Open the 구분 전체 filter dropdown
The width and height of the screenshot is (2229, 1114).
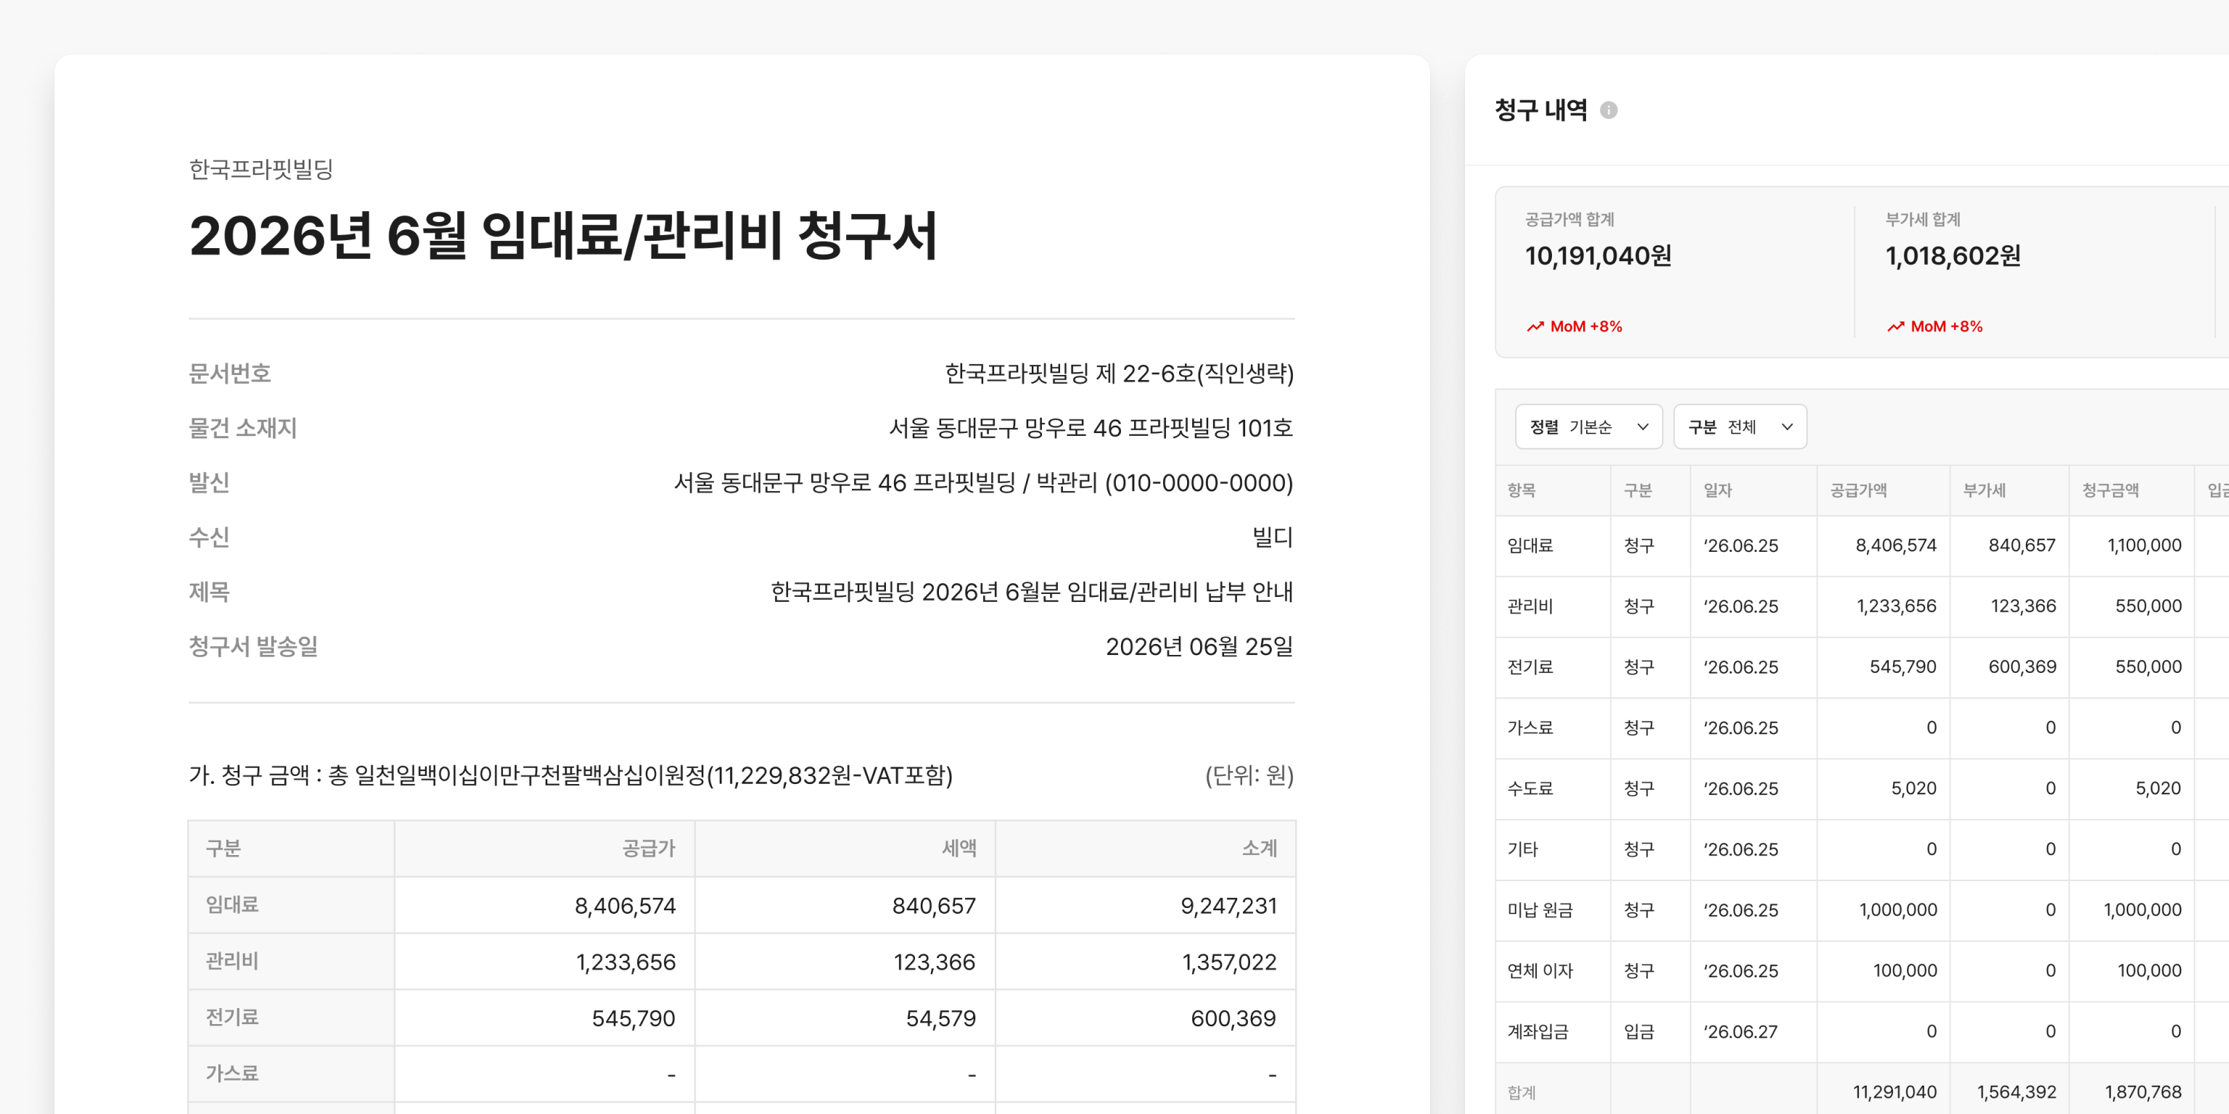(x=1740, y=426)
